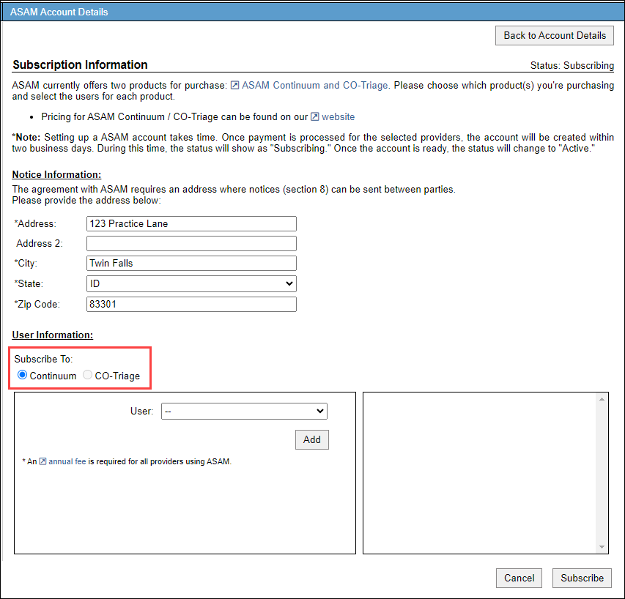Click the Add user button
The image size is (625, 599).
[x=311, y=439]
